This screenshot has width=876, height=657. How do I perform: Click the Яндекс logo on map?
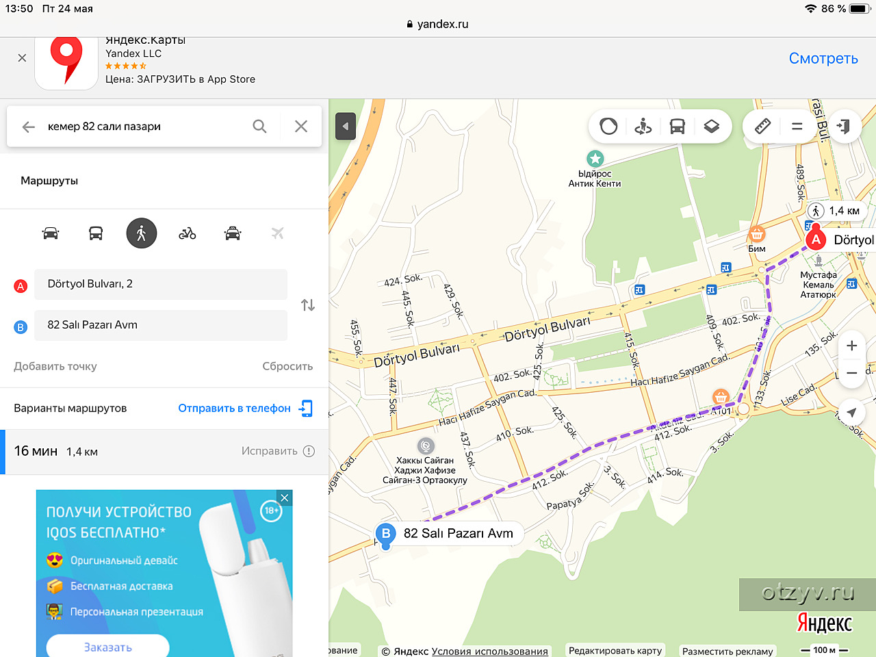tap(825, 624)
